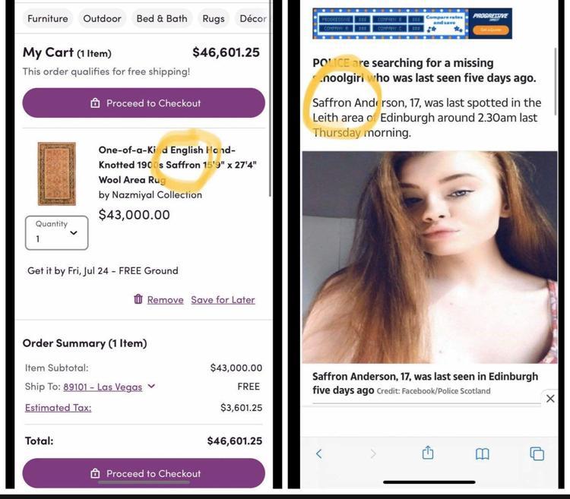Tap the Safari forward arrow
The height and width of the screenshot is (499, 570).
point(373,453)
